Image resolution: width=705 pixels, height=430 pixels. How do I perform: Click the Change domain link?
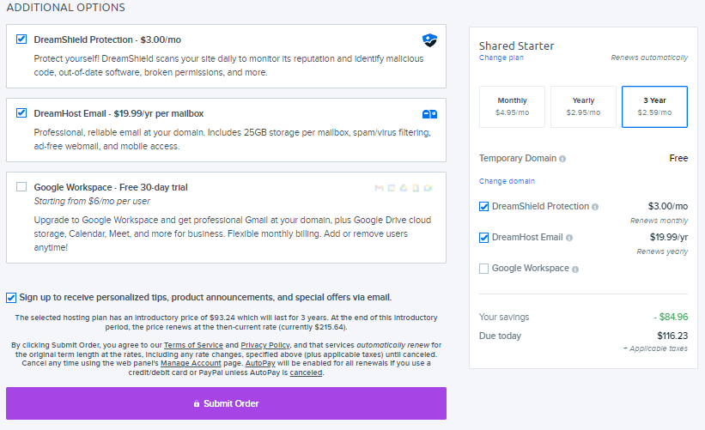click(507, 181)
